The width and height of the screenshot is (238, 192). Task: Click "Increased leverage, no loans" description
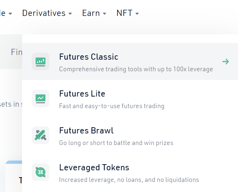129,180
